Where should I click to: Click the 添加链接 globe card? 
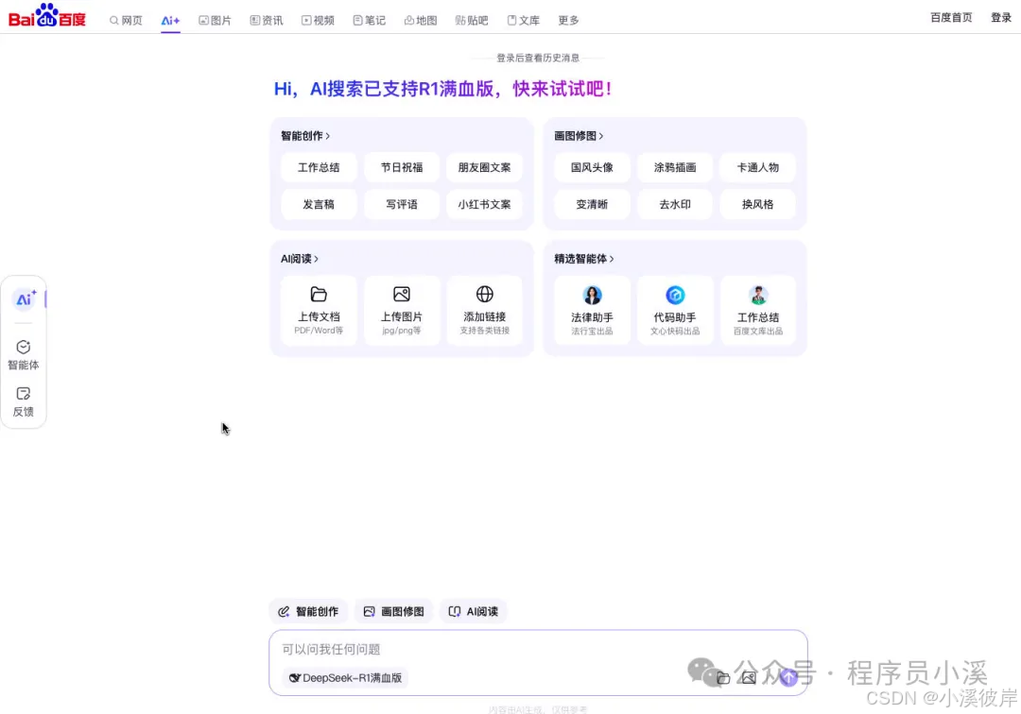pyautogui.click(x=484, y=310)
